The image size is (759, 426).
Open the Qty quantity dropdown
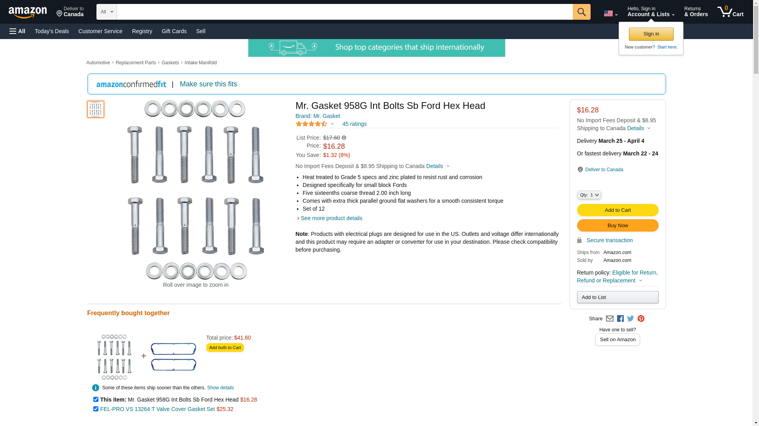click(589, 195)
